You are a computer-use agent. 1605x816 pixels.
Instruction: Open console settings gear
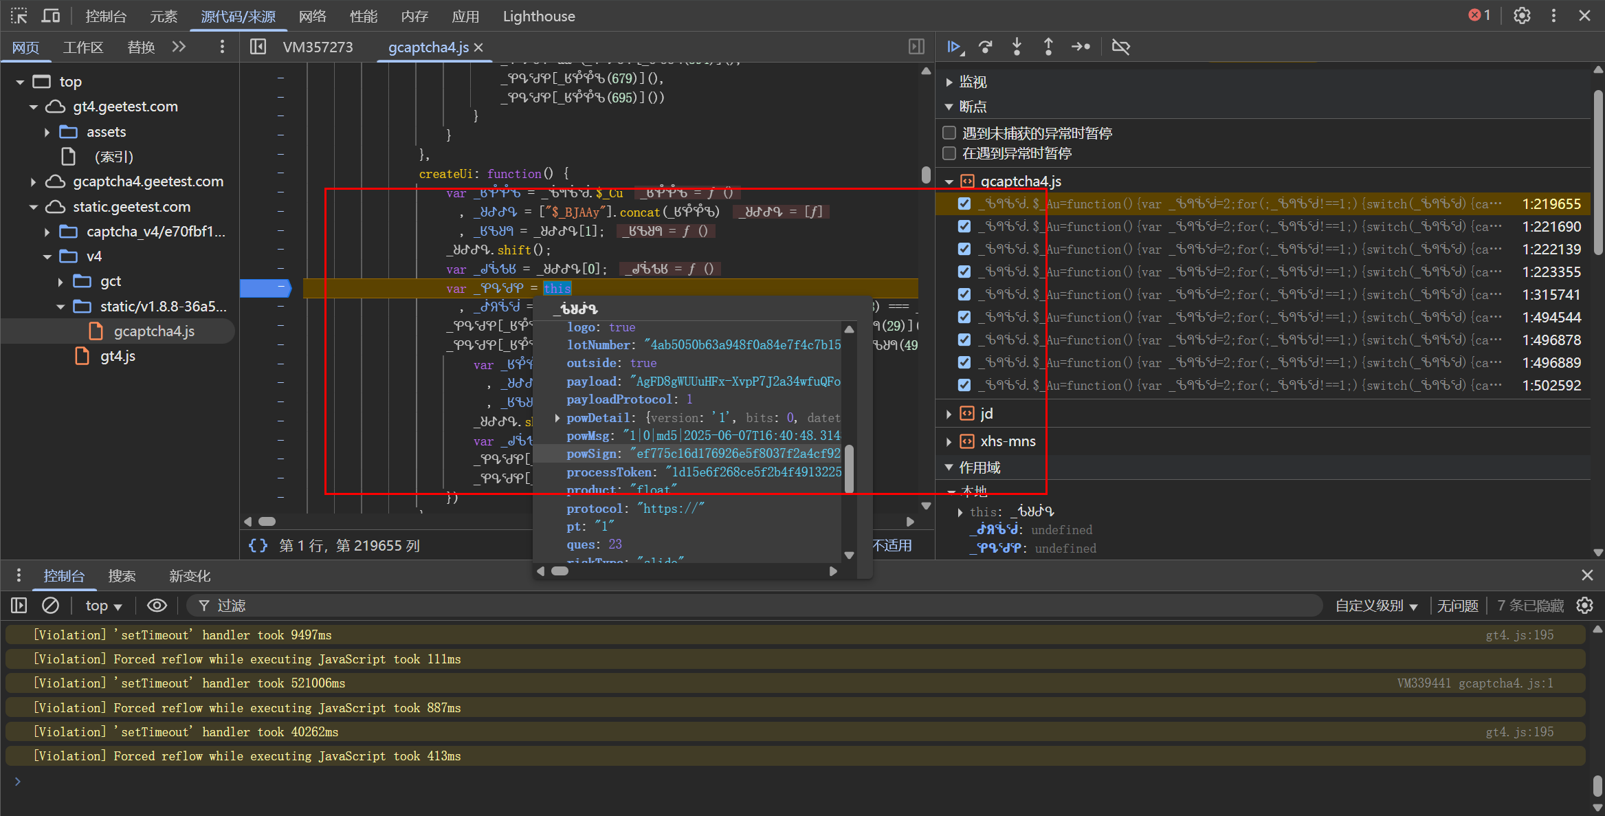[x=1584, y=606]
